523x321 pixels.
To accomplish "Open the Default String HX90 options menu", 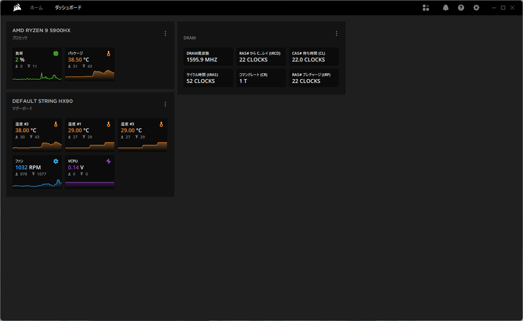I will point(165,104).
